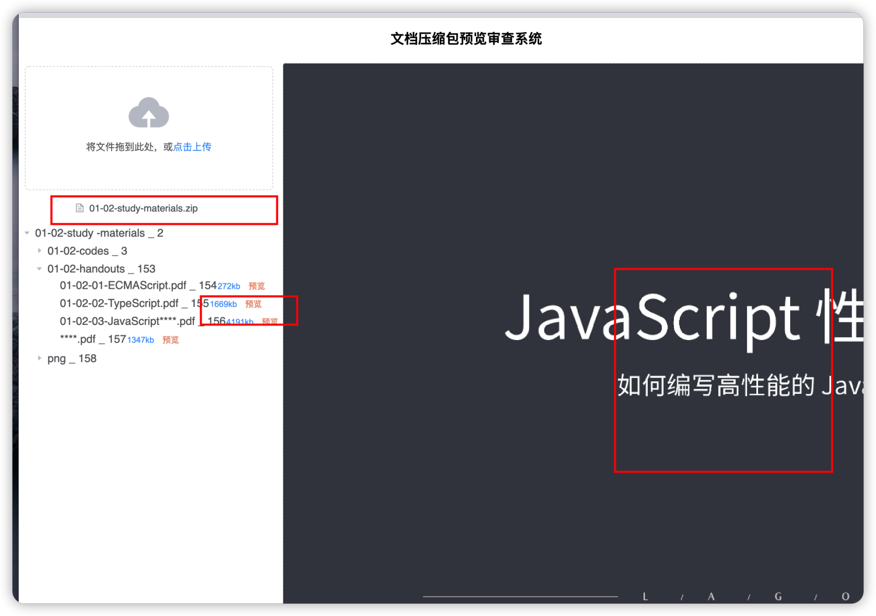Click the cloud upload icon

[149, 112]
